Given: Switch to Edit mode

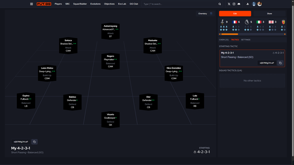Looking at the screenshot, I should pos(235,13).
